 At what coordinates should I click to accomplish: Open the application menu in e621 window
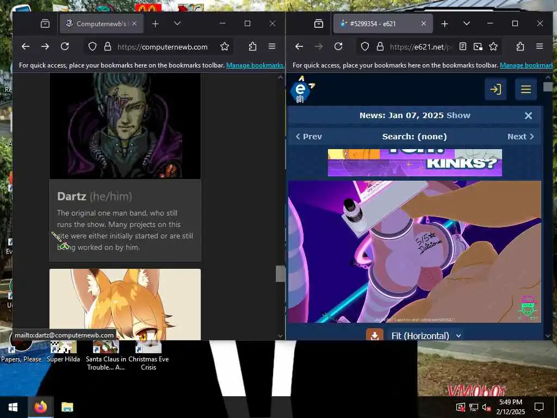pyautogui.click(x=540, y=47)
